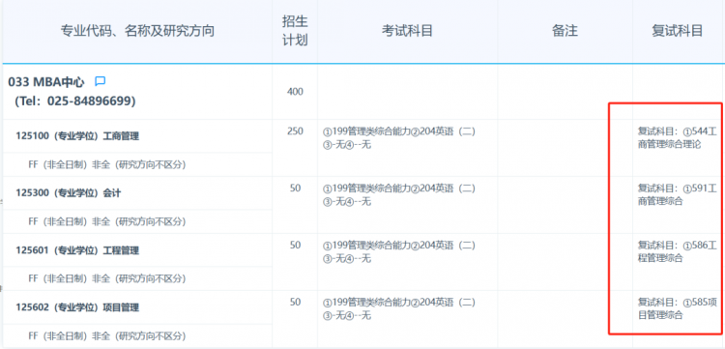The width and height of the screenshot is (725, 349).
Task: Click the 复试科目 column header
Action: click(678, 31)
